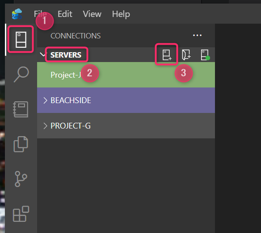Open the Edit menu
Screen dimensions: 261x233
point(65,14)
